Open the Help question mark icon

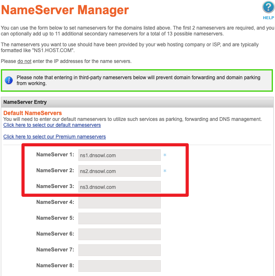click(x=268, y=7)
